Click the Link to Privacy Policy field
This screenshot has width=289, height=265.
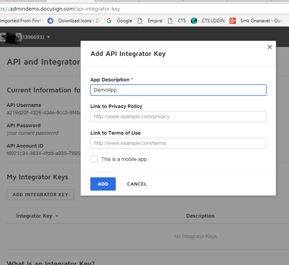pos(178,117)
